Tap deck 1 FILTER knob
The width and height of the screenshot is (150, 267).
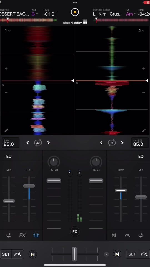(x=54, y=161)
